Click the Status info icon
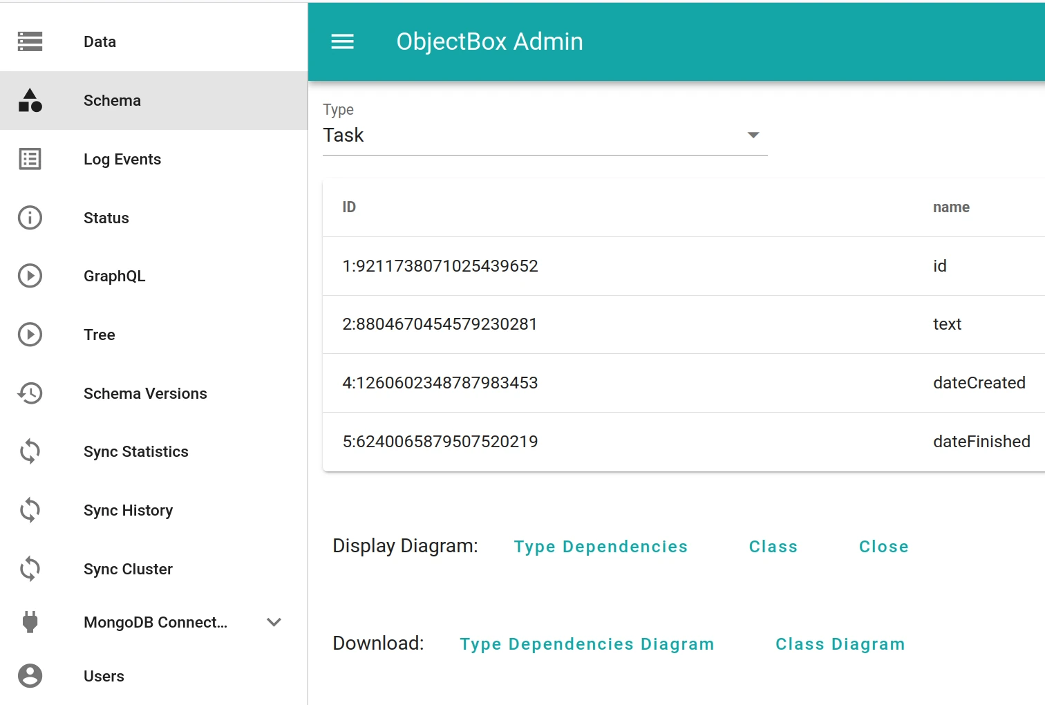1045x705 pixels. (x=29, y=218)
